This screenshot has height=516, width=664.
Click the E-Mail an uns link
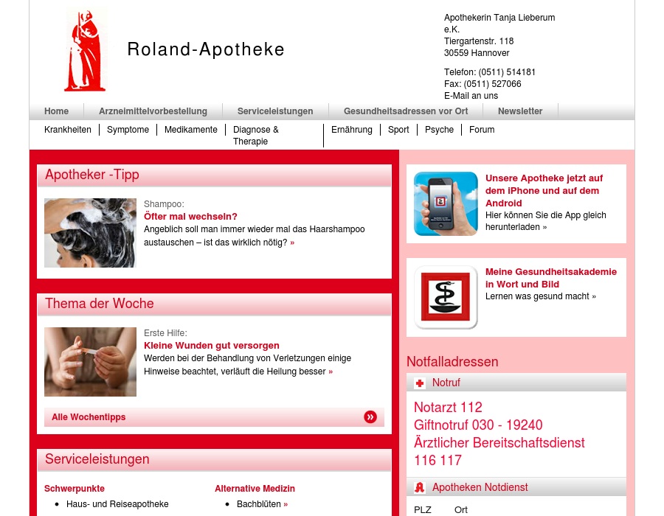pos(471,96)
